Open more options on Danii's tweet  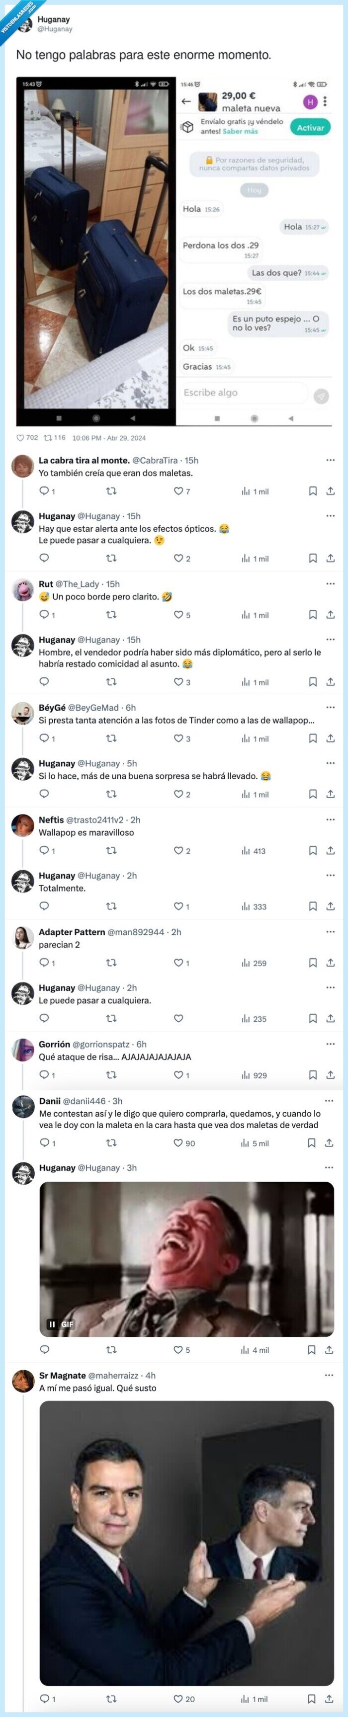point(329,1101)
